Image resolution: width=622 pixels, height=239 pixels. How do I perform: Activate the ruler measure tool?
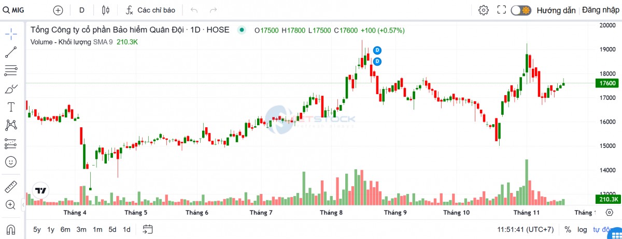pyautogui.click(x=11, y=186)
